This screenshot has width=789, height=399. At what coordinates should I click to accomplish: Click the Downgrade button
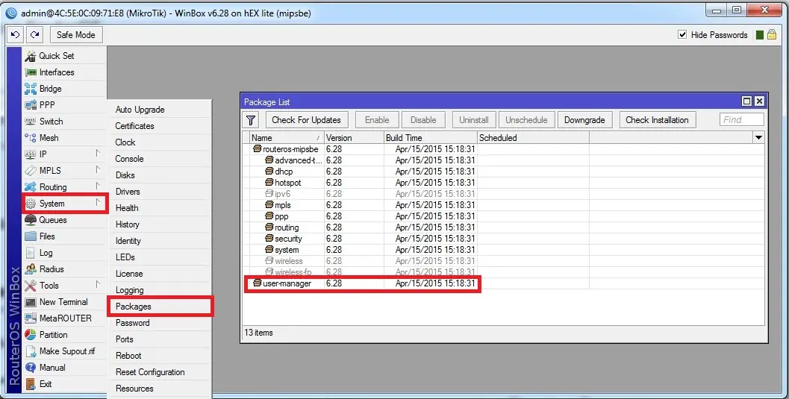click(x=584, y=120)
